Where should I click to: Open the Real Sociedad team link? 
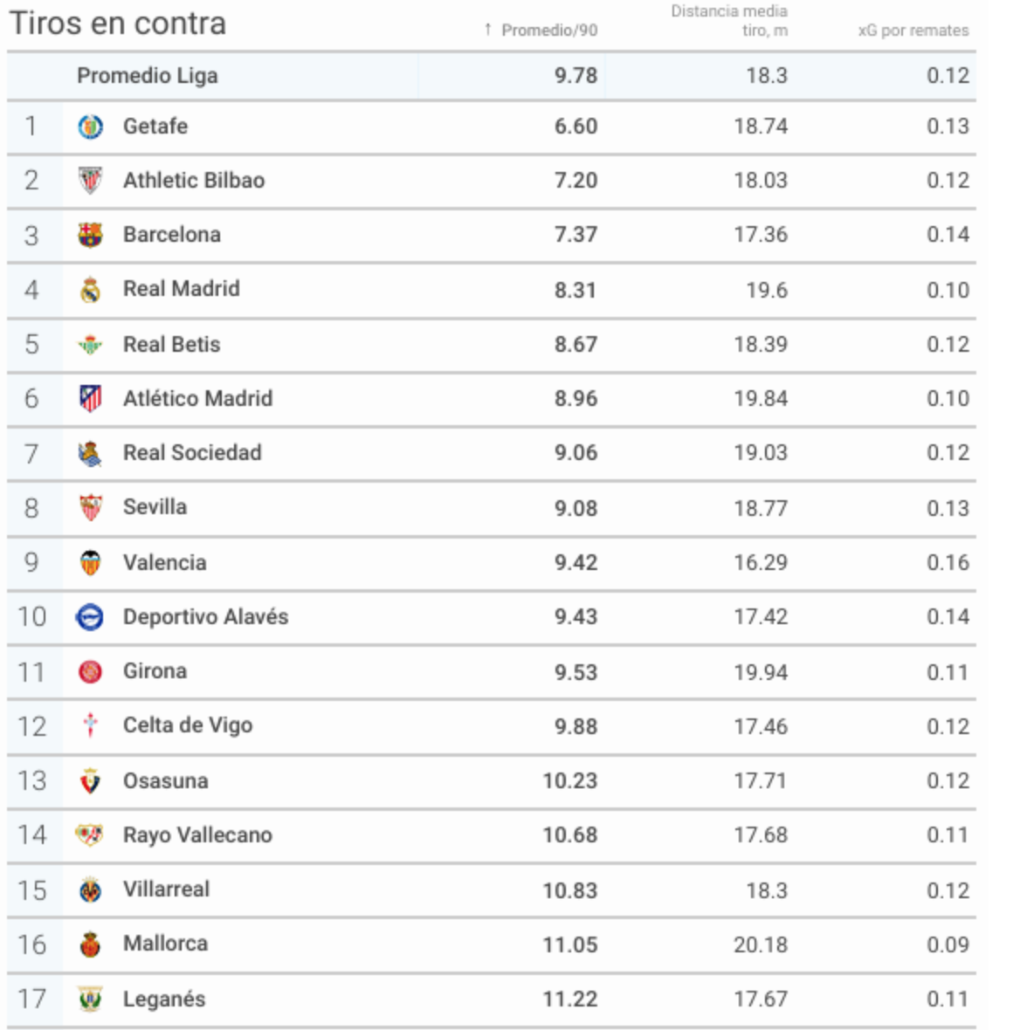tap(193, 453)
